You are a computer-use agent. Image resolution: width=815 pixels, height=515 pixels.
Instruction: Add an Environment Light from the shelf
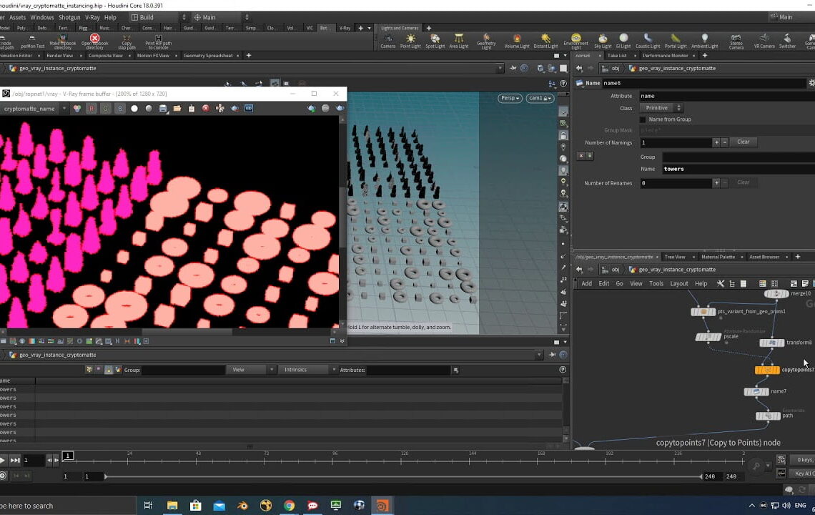tap(576, 38)
